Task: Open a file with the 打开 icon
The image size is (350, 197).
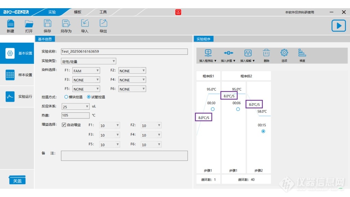Action: tap(29, 24)
